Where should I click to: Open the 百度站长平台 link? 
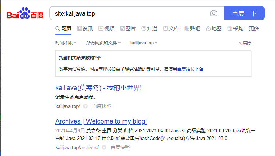coord(190,69)
